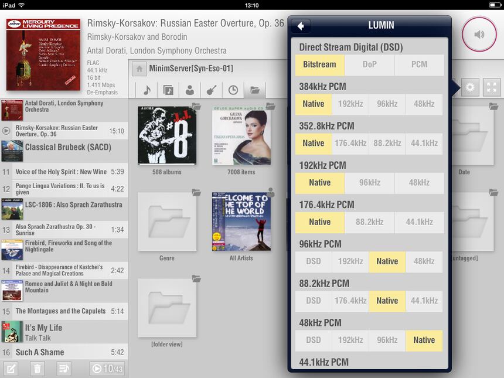
Task: Open the save playlist icon
Action: point(64,369)
